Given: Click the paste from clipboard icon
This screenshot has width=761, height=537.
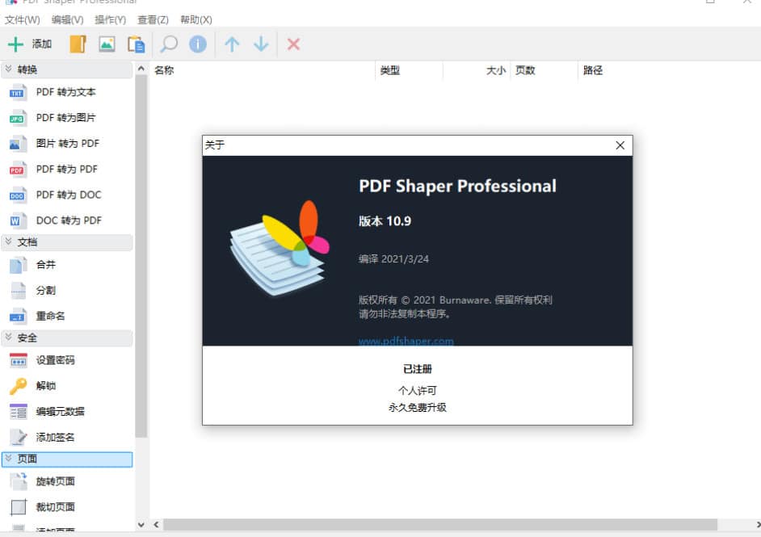Looking at the screenshot, I should 136,44.
